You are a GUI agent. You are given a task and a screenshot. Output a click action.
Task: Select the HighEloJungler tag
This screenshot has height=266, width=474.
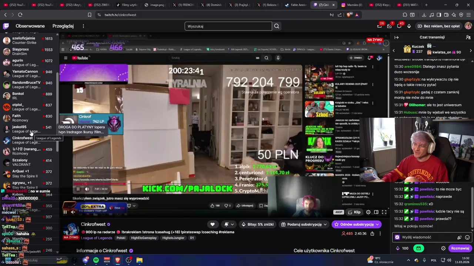pos(173,238)
